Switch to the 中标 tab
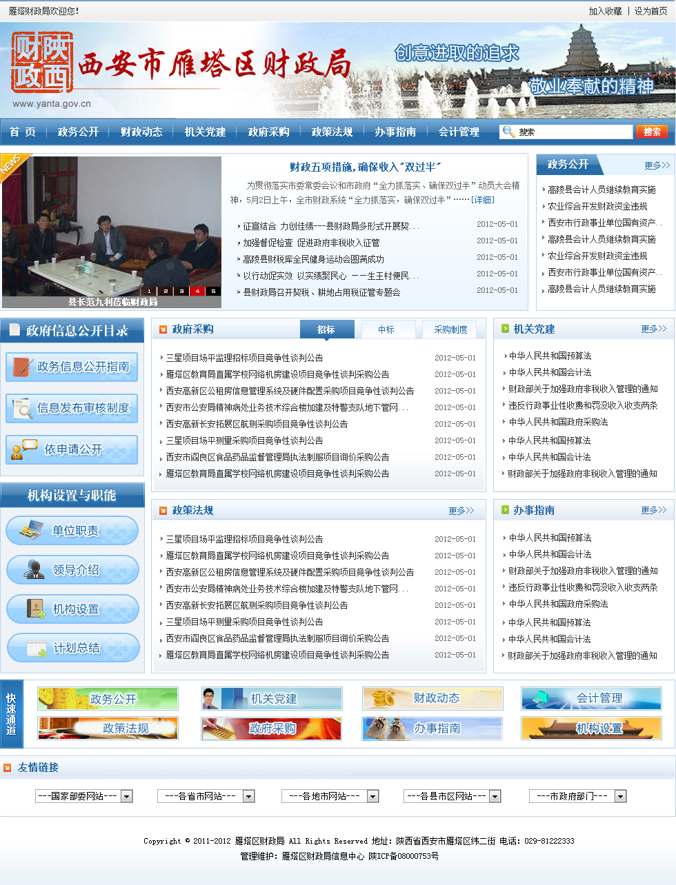676x885 pixels. coord(386,329)
